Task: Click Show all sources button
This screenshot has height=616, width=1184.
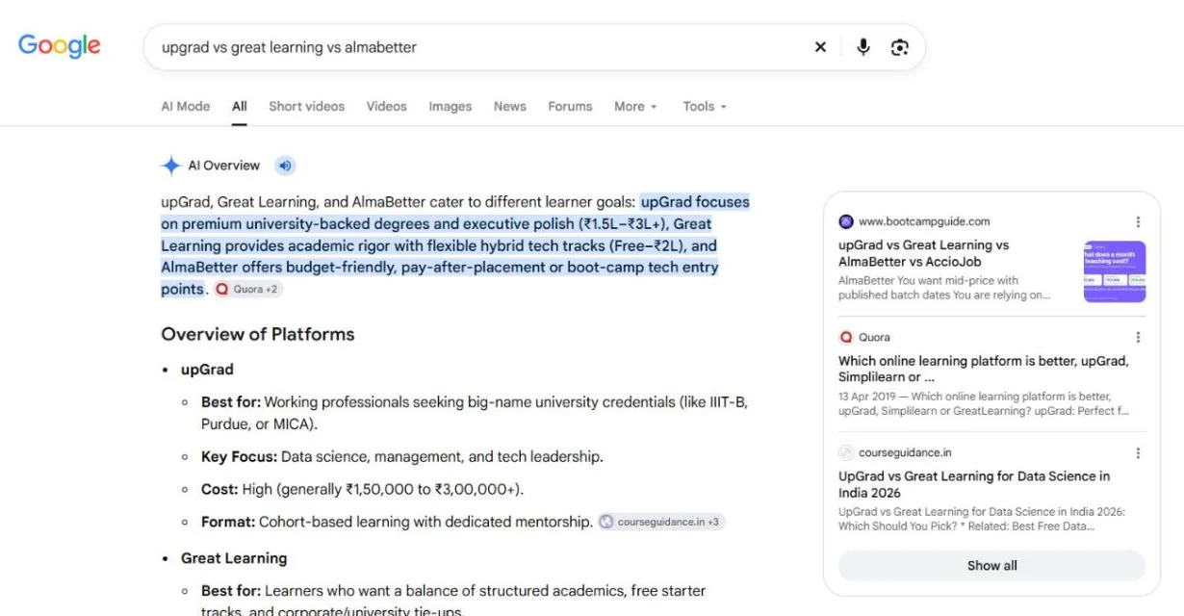Action: (991, 566)
